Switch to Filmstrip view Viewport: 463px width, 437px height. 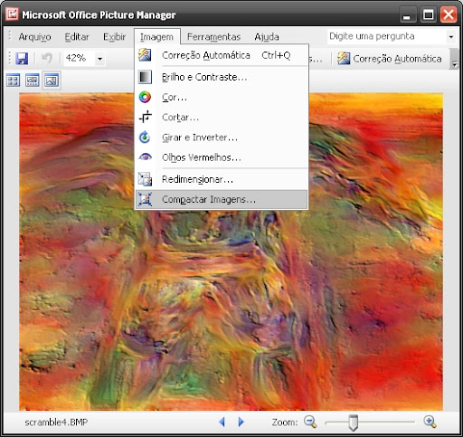click(33, 81)
